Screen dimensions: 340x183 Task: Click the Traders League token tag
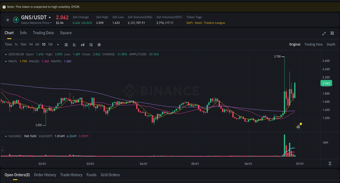pyautogui.click(x=214, y=23)
